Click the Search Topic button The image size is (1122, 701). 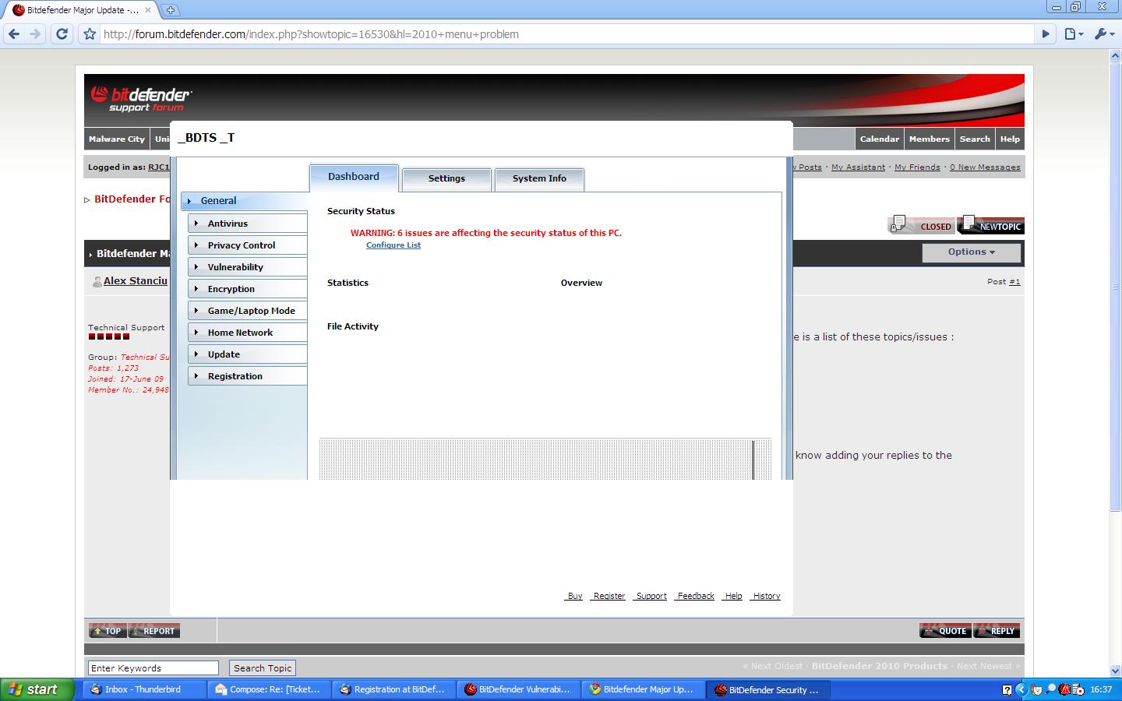[x=263, y=668]
